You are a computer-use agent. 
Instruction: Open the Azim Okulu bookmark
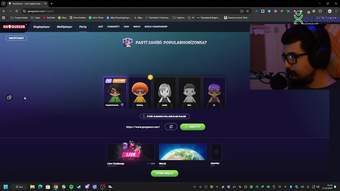(x=96, y=18)
